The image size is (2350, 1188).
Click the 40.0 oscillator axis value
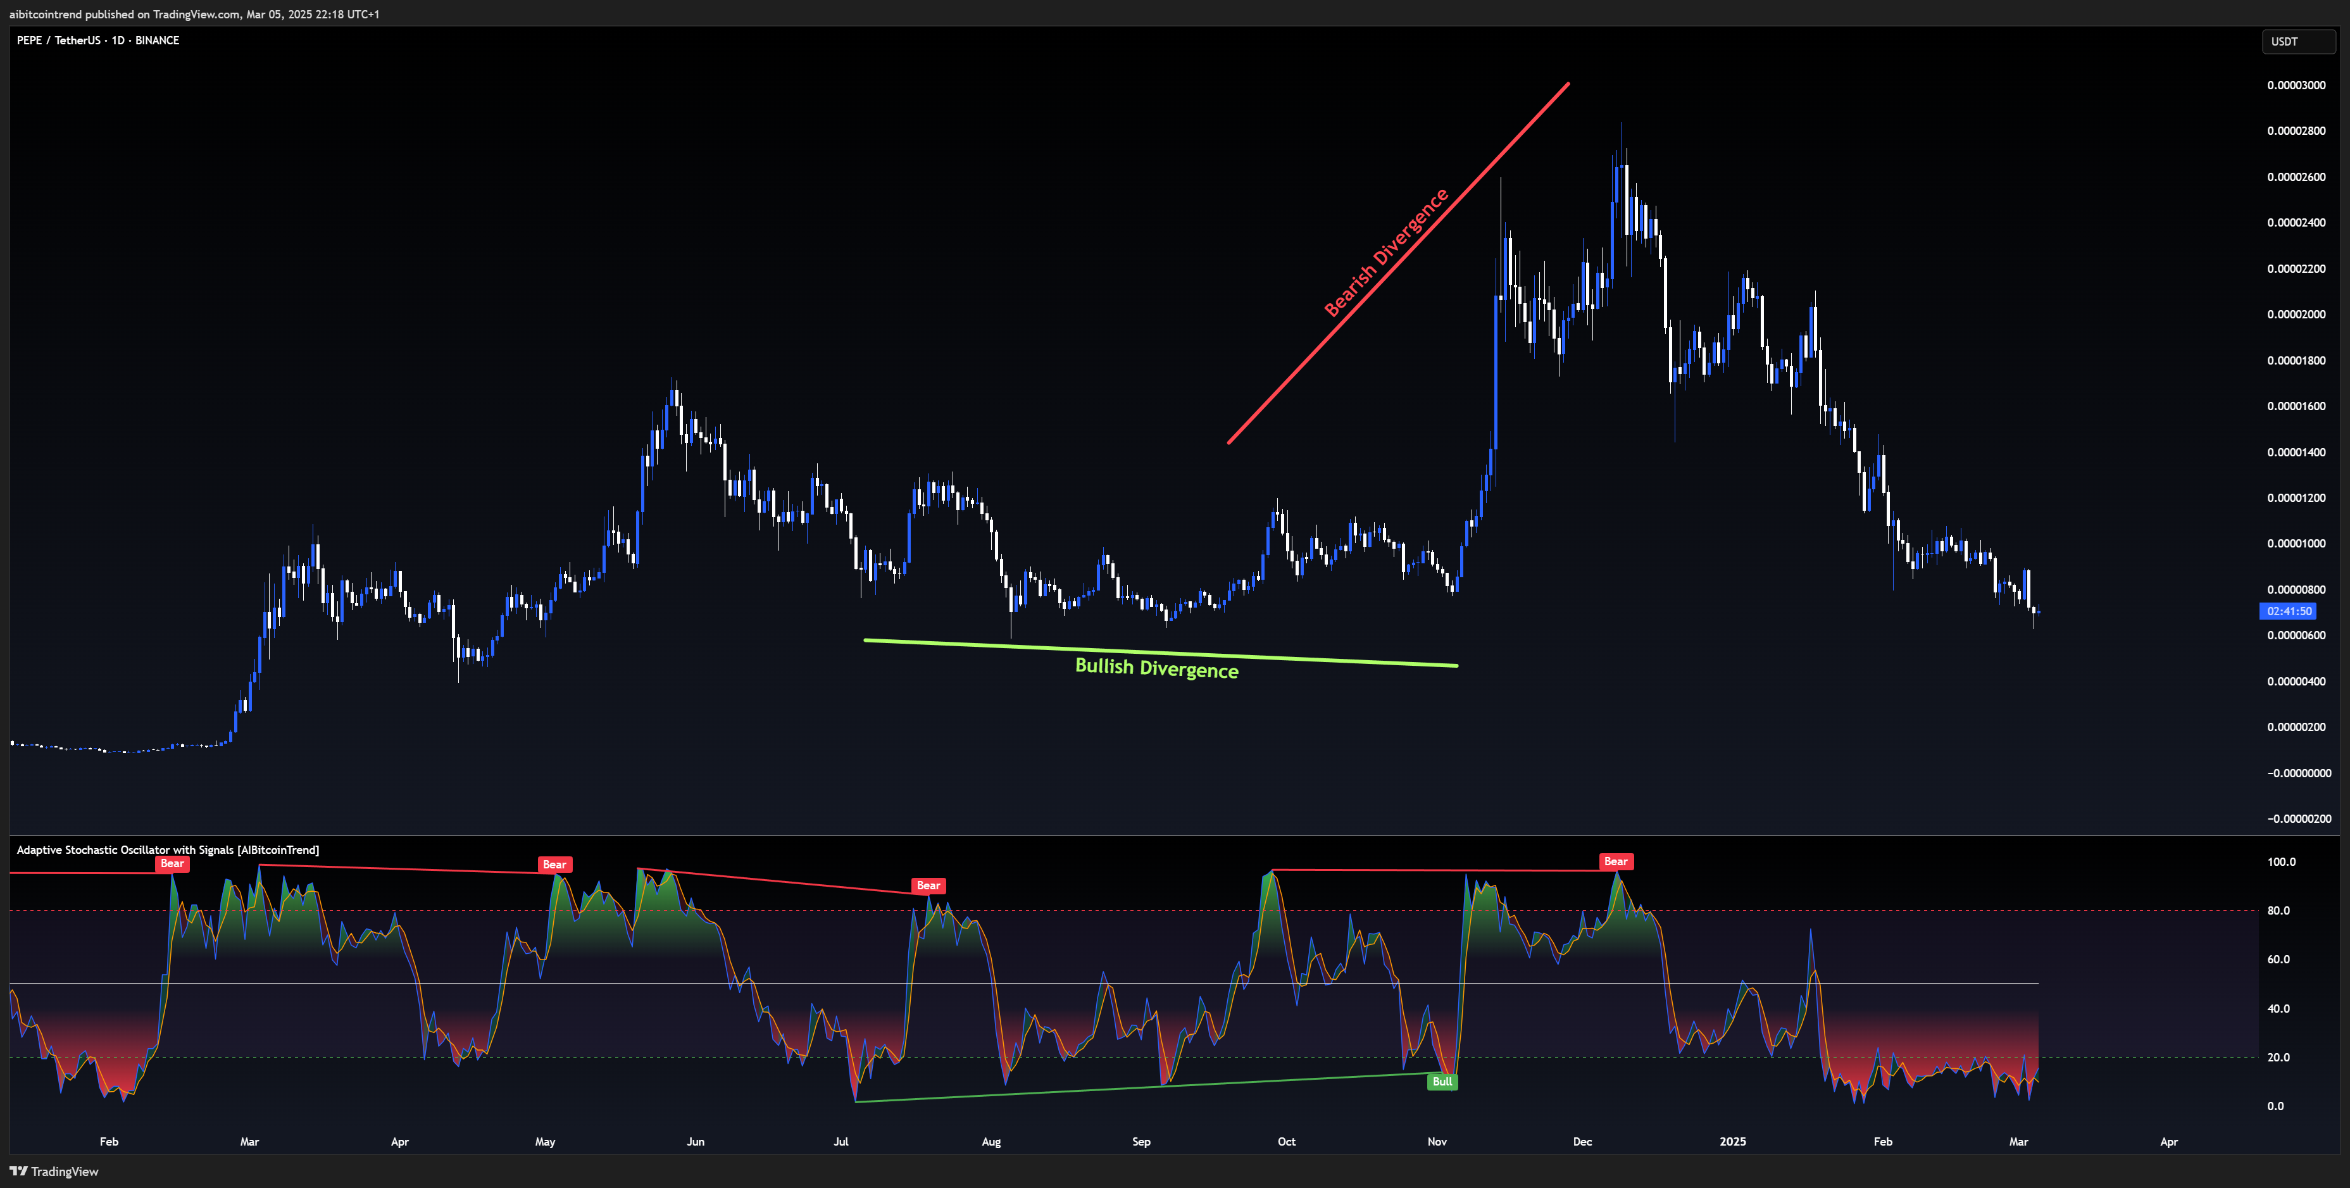coord(2279,1008)
